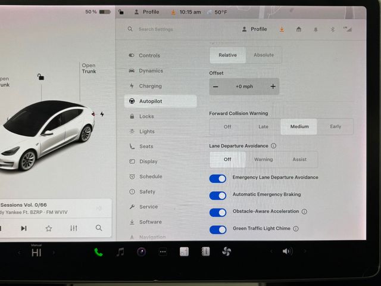Set Forward Collision Warning to Early
The width and height of the screenshot is (381, 286).
[335, 127]
